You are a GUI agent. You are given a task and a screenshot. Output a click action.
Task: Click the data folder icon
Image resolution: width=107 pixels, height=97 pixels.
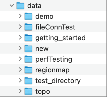20,6
